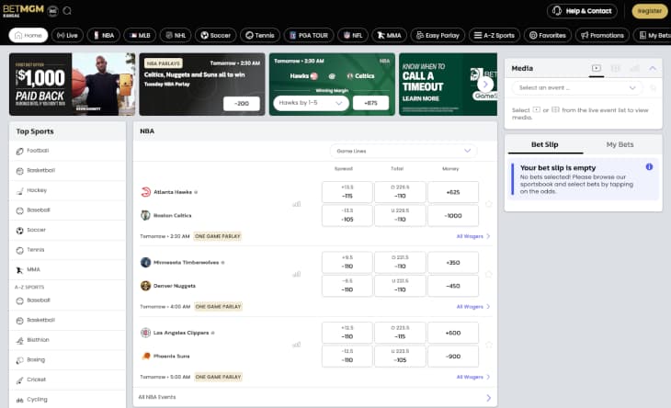This screenshot has height=408, width=671.
Task: Click the Register button
Action: [650, 11]
